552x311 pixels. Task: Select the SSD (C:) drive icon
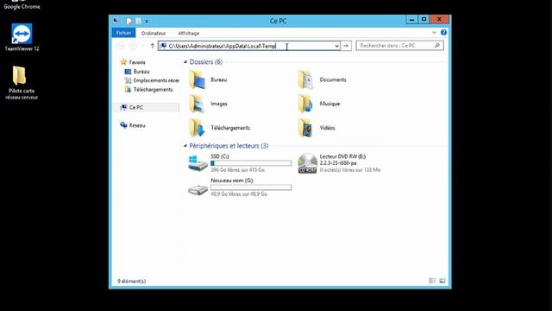[198, 163]
